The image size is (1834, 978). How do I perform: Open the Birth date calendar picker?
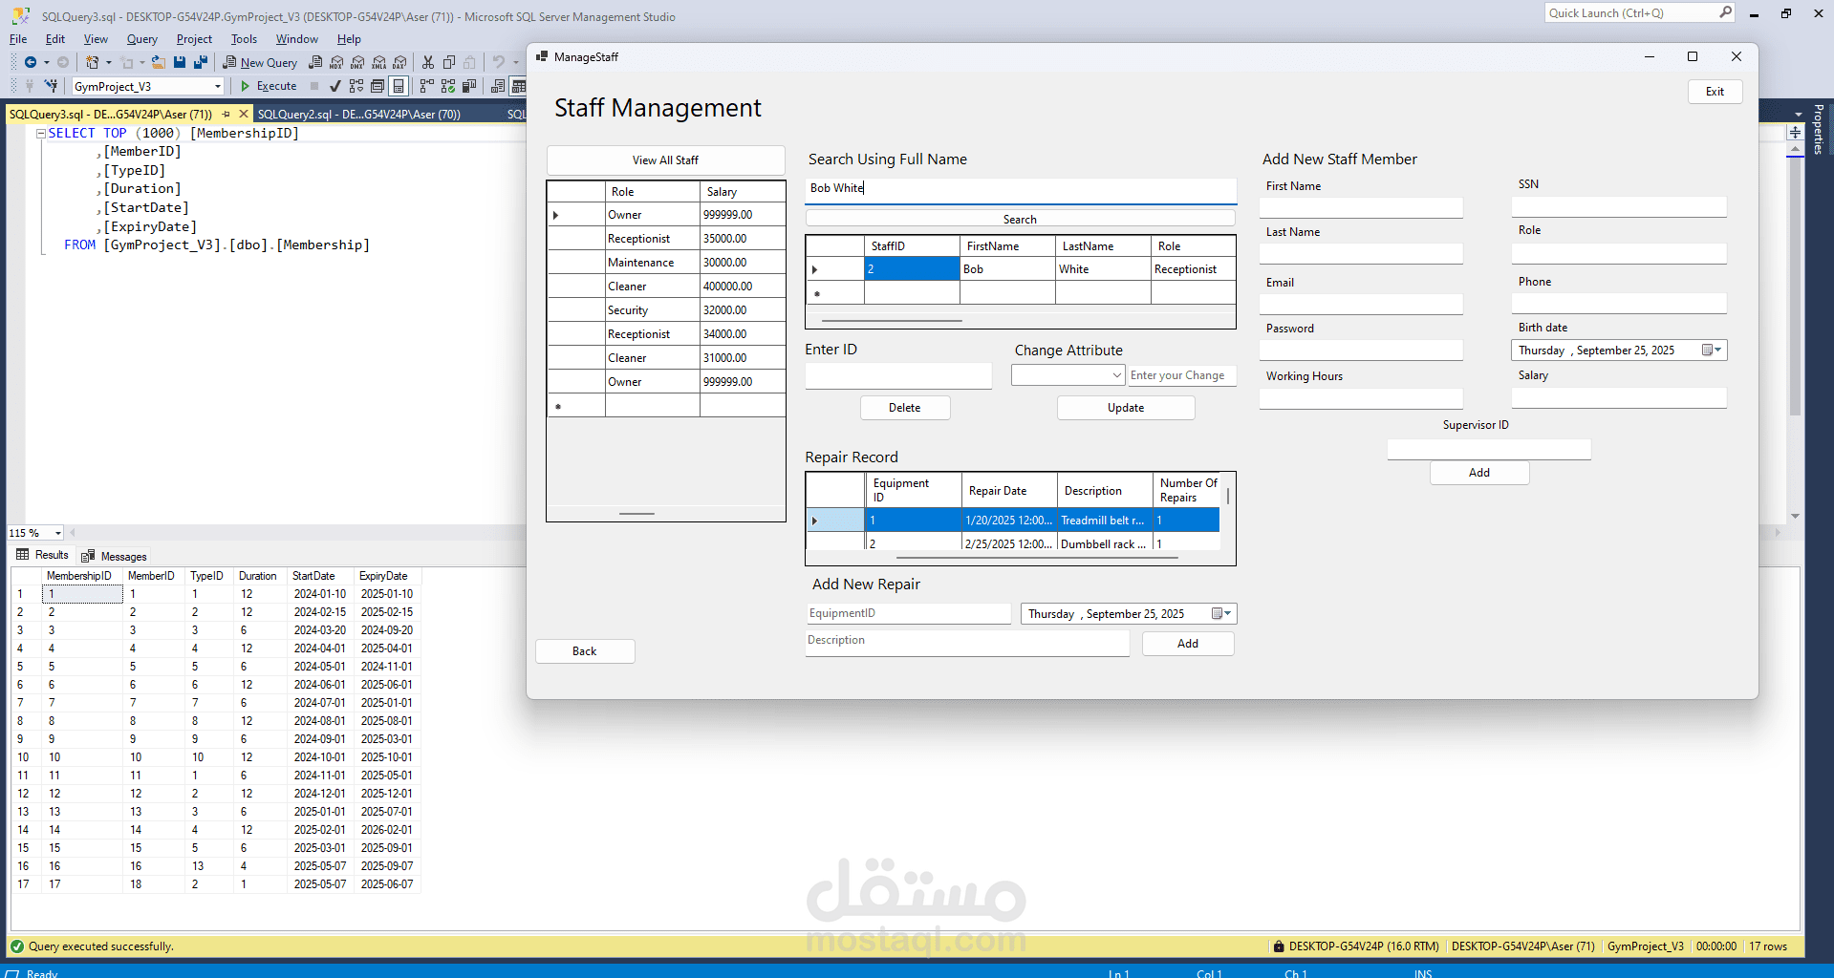pyautogui.click(x=1712, y=351)
